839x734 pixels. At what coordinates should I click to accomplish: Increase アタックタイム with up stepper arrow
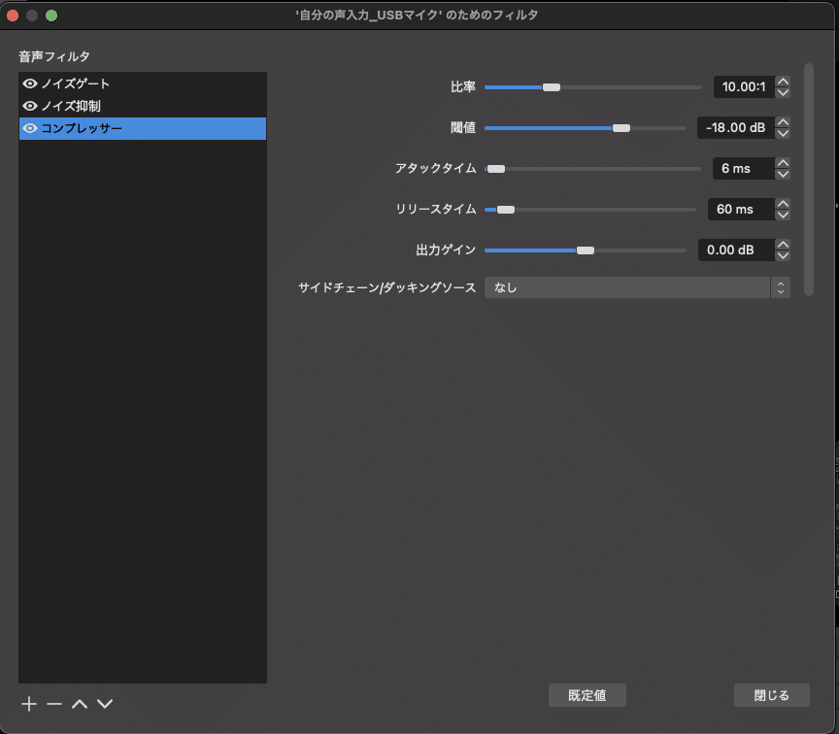tap(783, 163)
